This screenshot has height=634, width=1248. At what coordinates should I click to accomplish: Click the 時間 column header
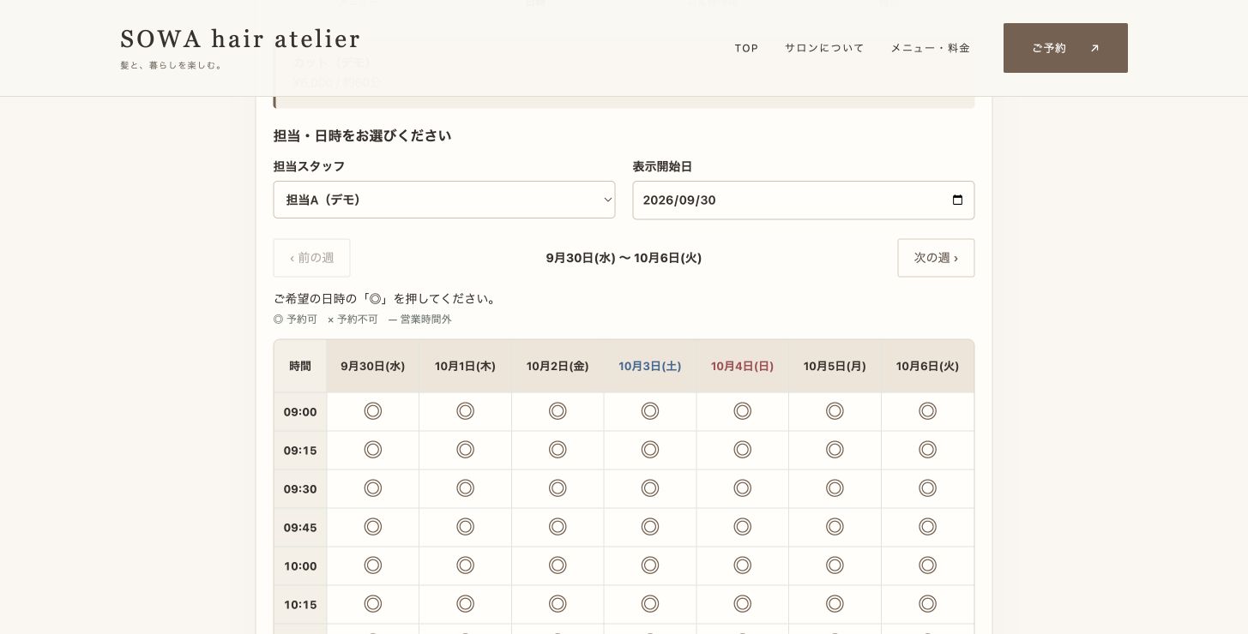(300, 366)
